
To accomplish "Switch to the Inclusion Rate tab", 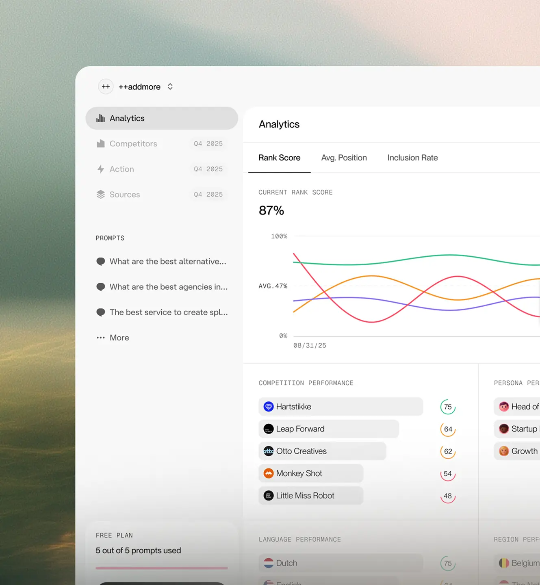I will click(412, 158).
